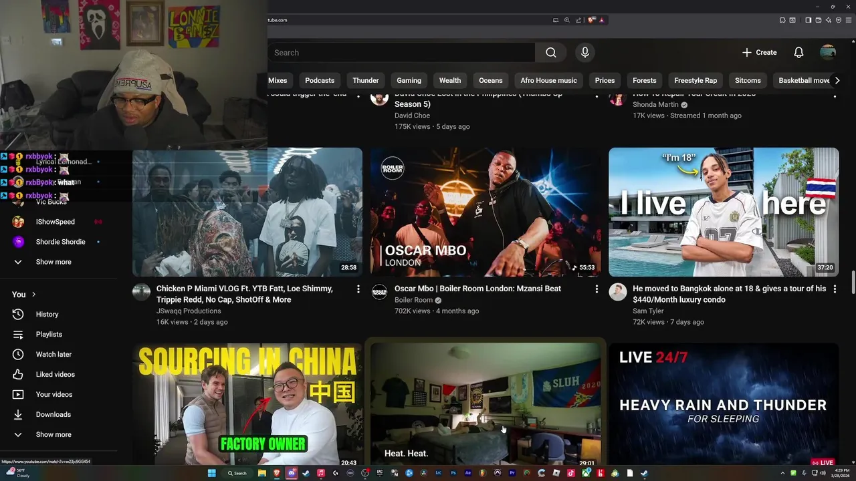
Task: Open Brave hamburger main menu
Action: click(x=849, y=20)
